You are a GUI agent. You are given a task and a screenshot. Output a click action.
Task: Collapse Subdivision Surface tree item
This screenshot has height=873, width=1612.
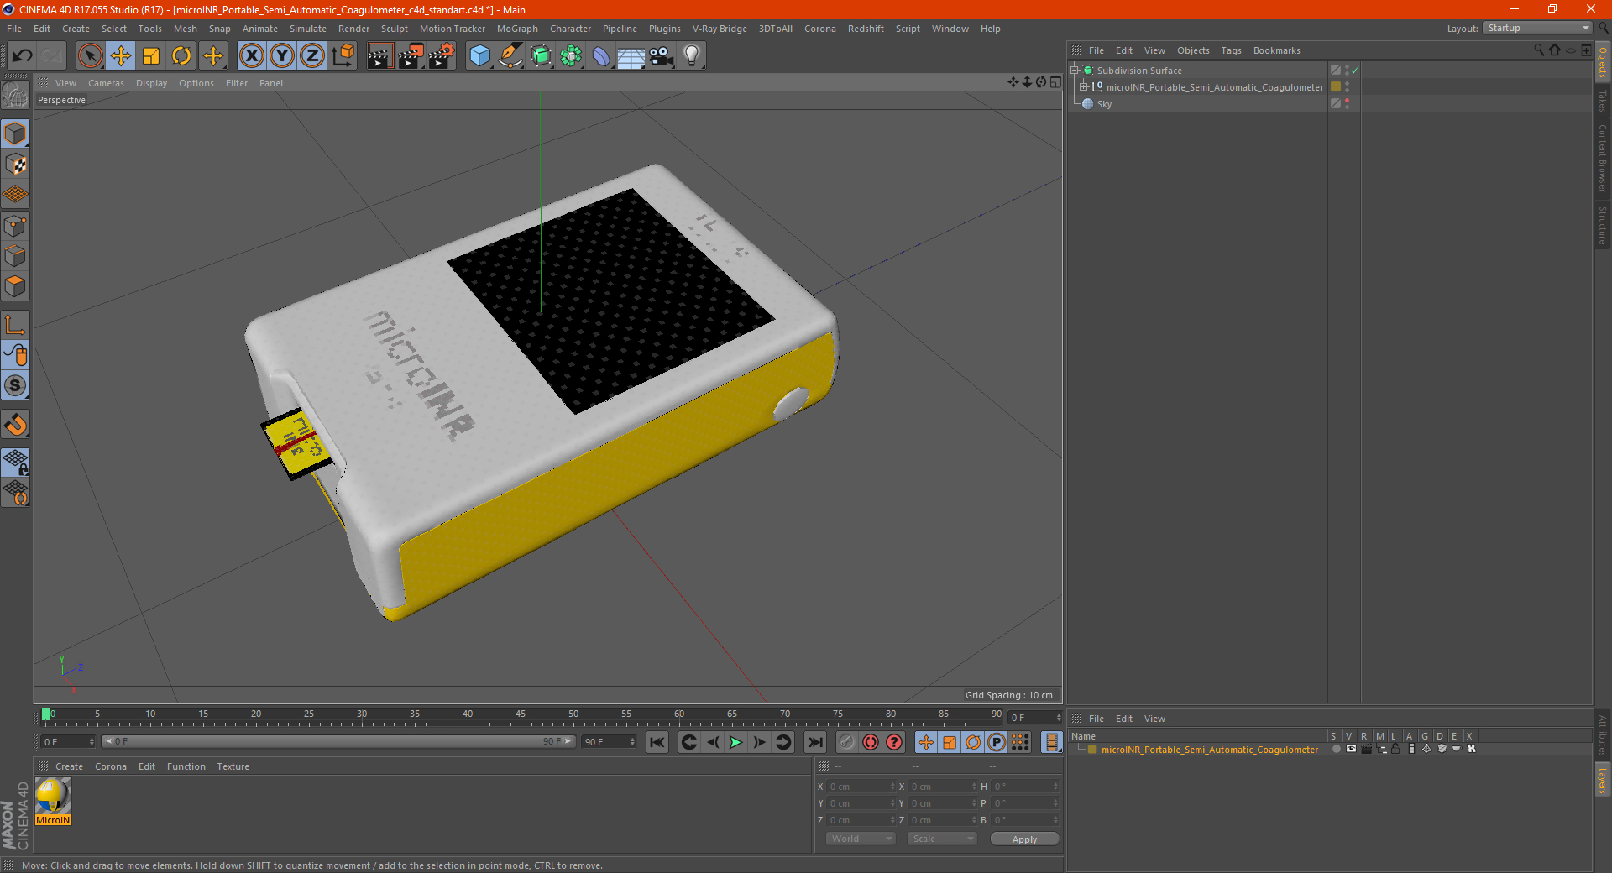click(x=1074, y=71)
